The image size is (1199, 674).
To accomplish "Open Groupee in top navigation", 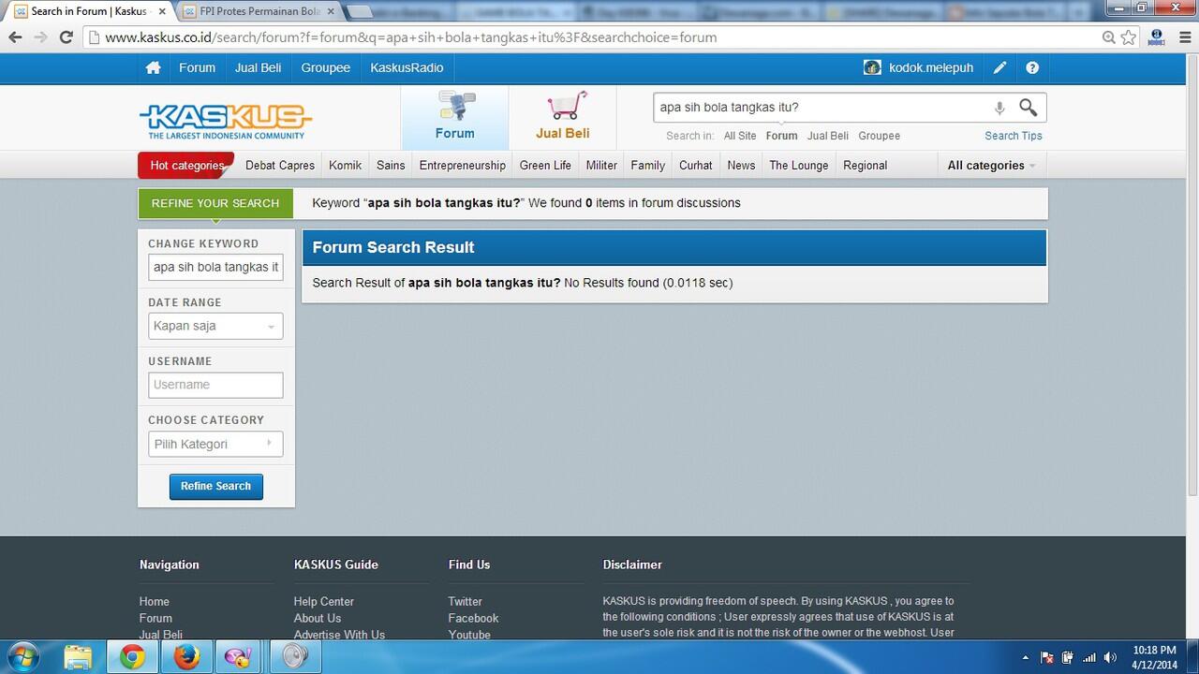I will tap(325, 67).
